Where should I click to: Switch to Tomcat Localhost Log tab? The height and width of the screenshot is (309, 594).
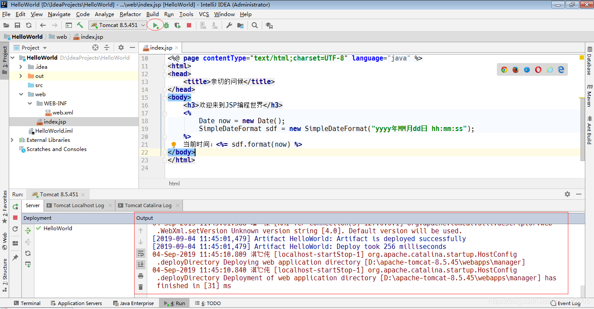coord(78,205)
